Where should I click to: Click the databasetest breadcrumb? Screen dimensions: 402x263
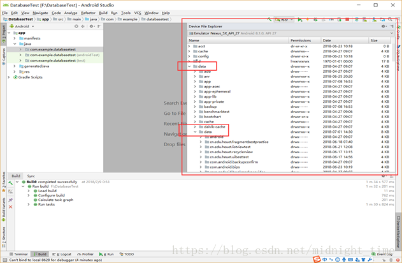(x=155, y=19)
